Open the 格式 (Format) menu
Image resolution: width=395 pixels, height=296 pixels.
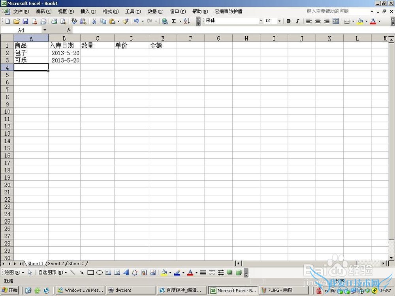point(110,11)
